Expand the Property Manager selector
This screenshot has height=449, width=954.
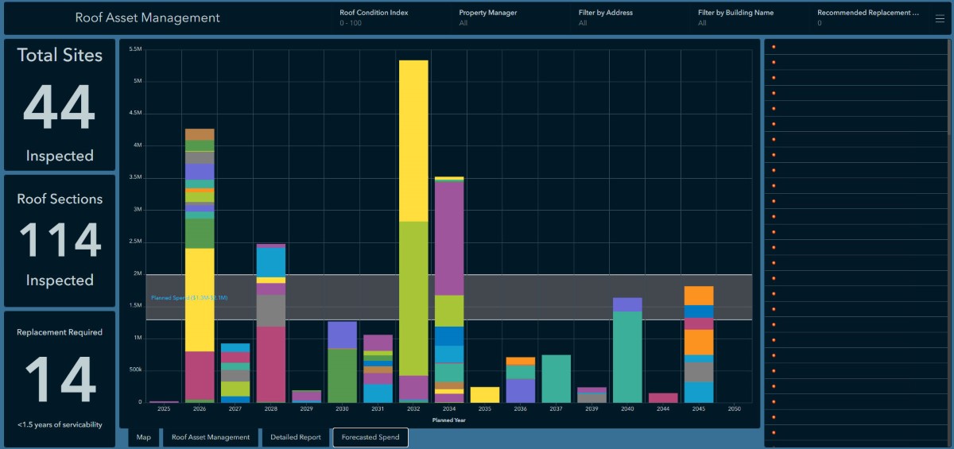point(510,17)
